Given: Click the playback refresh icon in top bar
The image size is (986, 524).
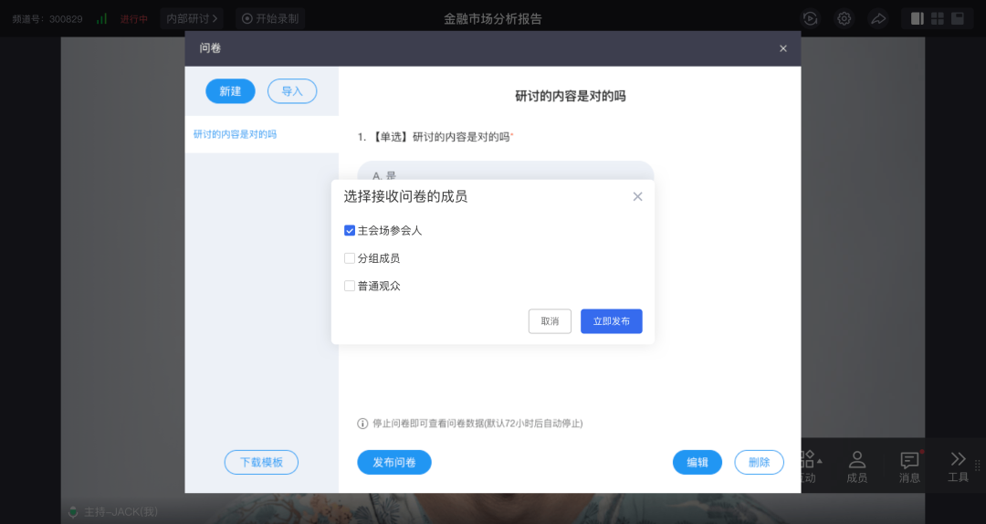Looking at the screenshot, I should (811, 18).
